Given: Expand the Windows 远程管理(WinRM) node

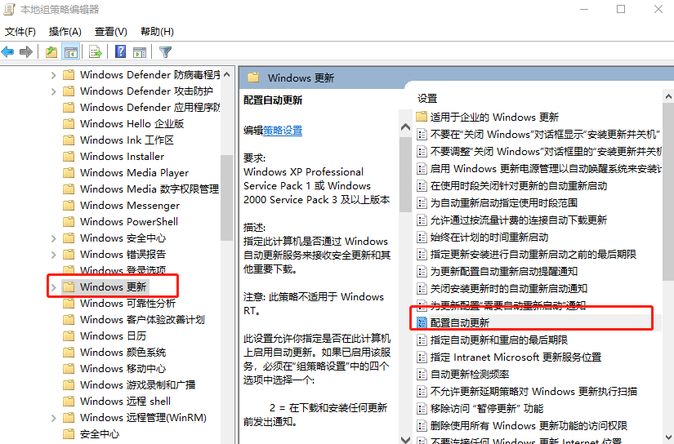Looking at the screenshot, I should tap(54, 418).
